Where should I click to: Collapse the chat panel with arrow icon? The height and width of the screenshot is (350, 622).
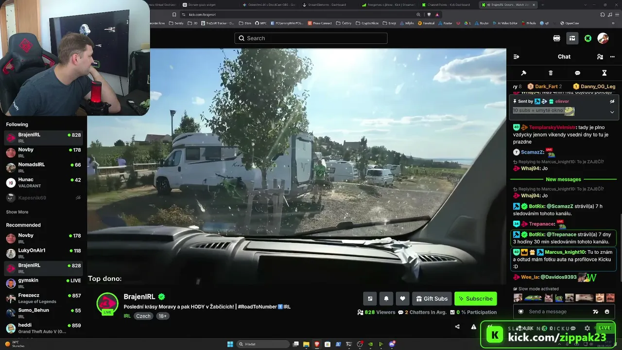click(517, 57)
